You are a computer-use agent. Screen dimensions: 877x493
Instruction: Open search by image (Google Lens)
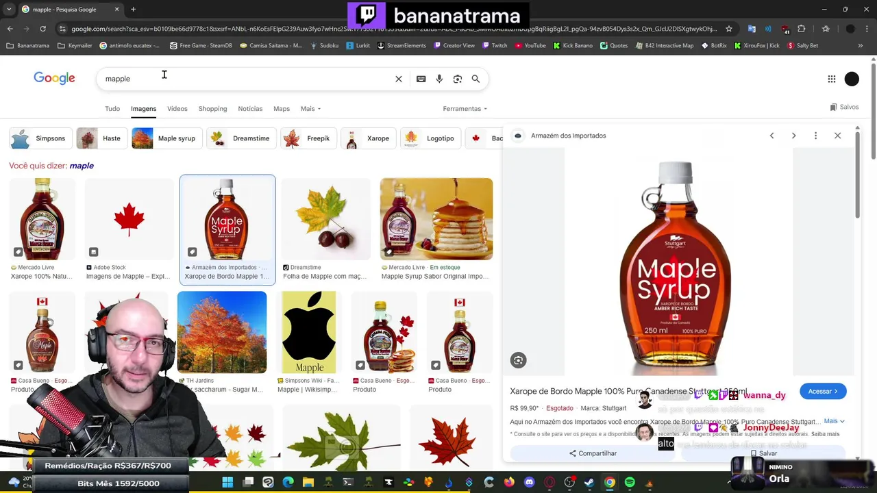coord(458,79)
